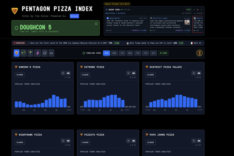Open X link for Papa Johns Pizza
The height and width of the screenshot is (156, 234).
coord(194,141)
